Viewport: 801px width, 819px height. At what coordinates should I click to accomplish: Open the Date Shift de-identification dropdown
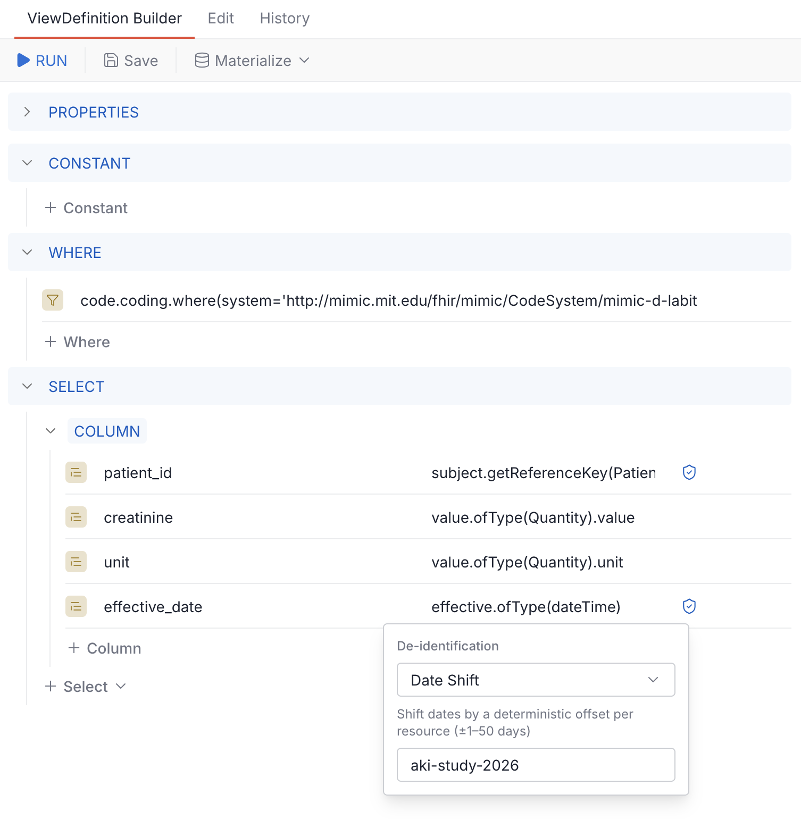click(535, 680)
